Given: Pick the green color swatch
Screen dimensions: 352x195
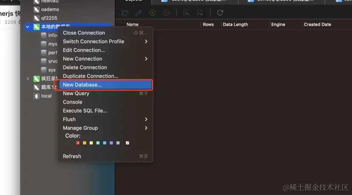Looking at the screenshot, I should (x=98, y=143).
